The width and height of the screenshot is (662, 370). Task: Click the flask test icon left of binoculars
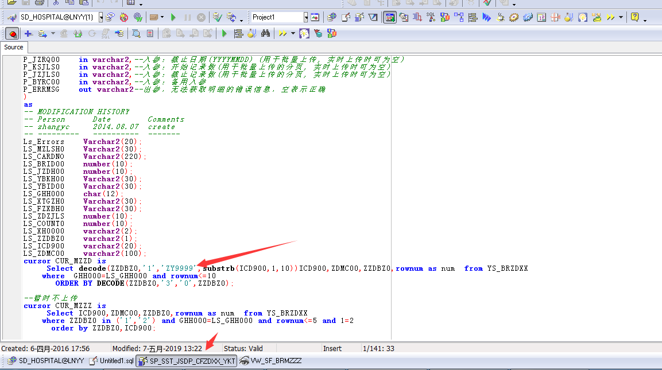tap(252, 33)
